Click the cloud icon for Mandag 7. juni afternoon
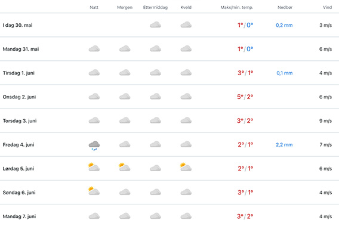The width and height of the screenshot is (339, 226). click(155, 216)
